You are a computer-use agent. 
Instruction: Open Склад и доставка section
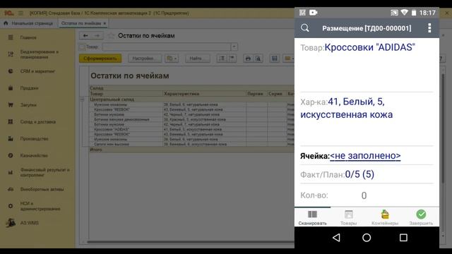pos(37,122)
